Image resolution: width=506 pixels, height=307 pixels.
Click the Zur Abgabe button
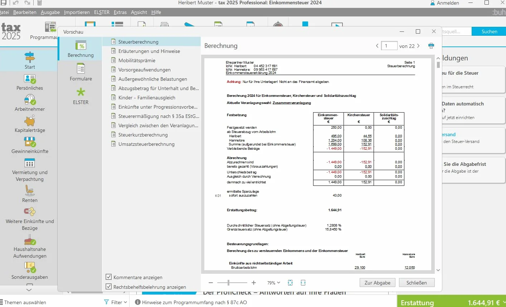(378, 283)
